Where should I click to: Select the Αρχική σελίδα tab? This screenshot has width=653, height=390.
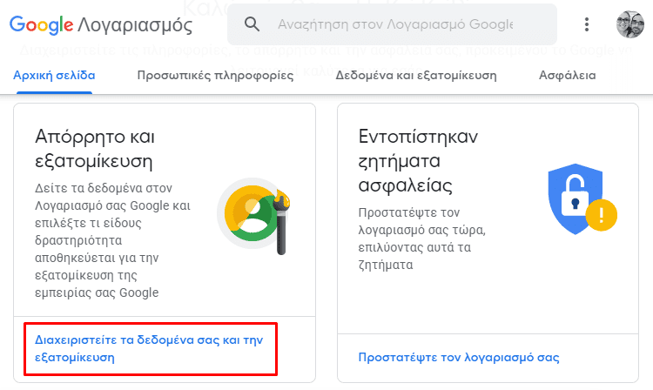click(54, 76)
